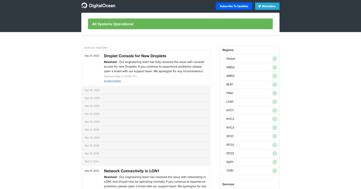Click the Sep 27, 2022 date label
Image resolution: width=361 pixels, height=189 pixels.
point(92,56)
